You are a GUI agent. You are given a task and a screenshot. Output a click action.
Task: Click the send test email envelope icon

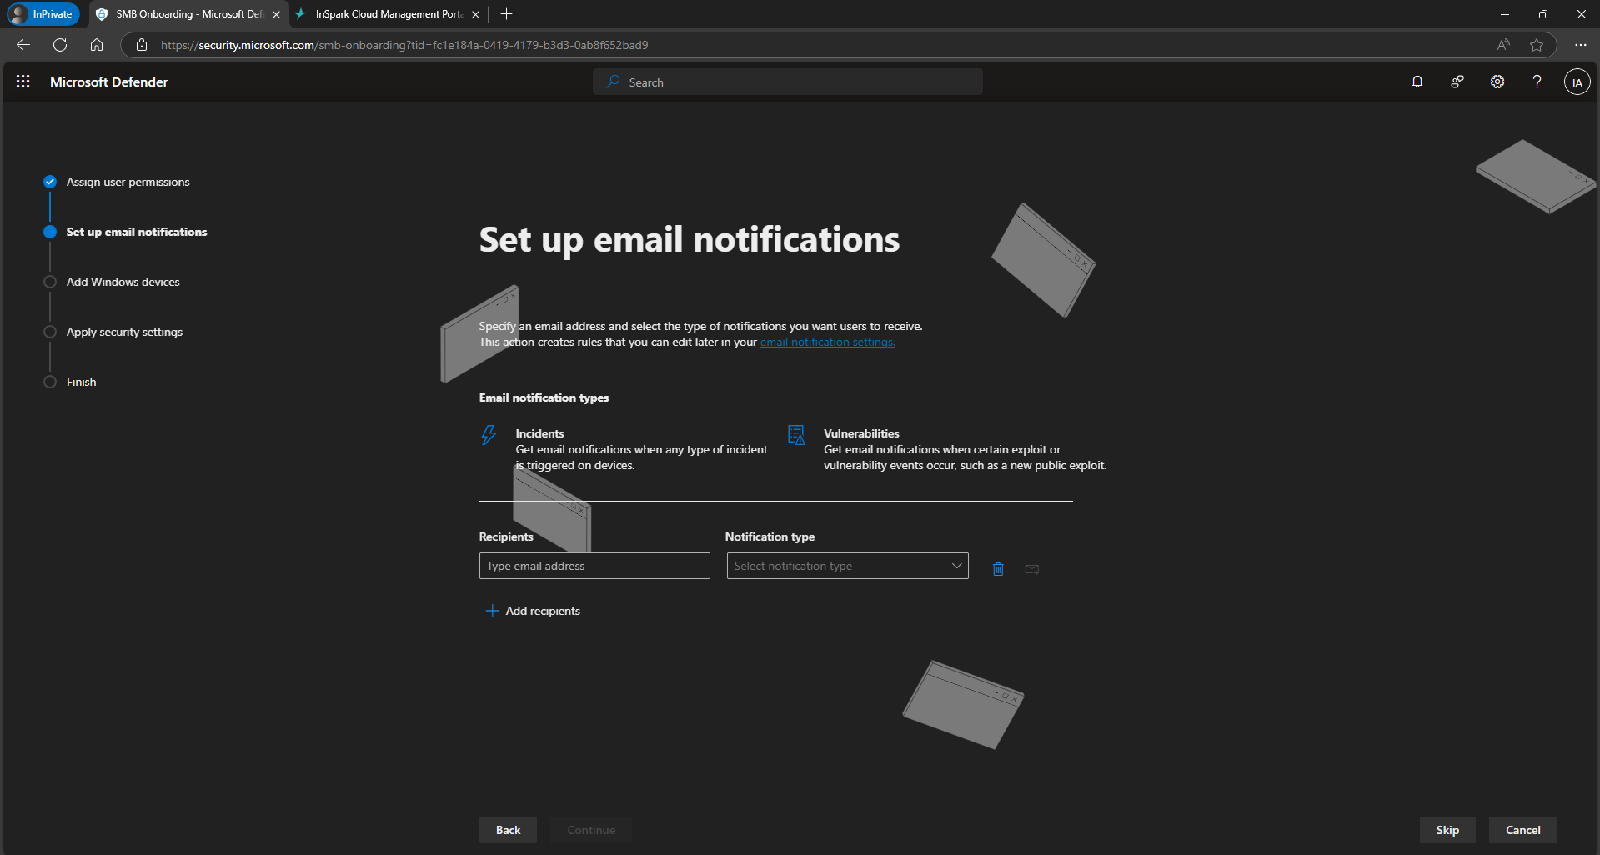point(1032,569)
